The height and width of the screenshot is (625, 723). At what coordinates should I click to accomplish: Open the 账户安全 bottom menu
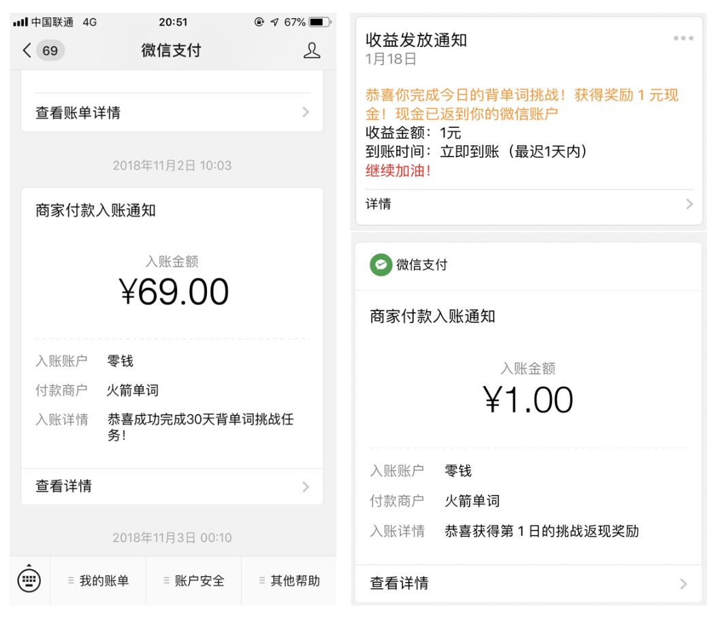[x=194, y=581]
